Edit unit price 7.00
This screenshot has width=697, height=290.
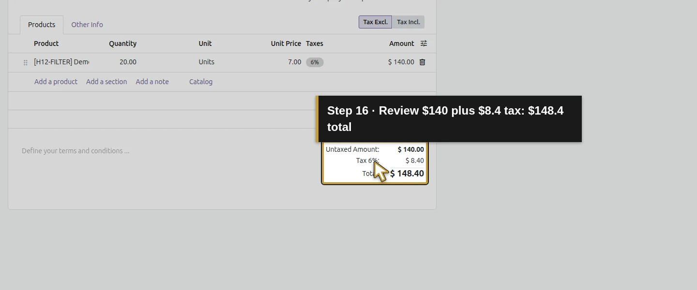point(294,62)
